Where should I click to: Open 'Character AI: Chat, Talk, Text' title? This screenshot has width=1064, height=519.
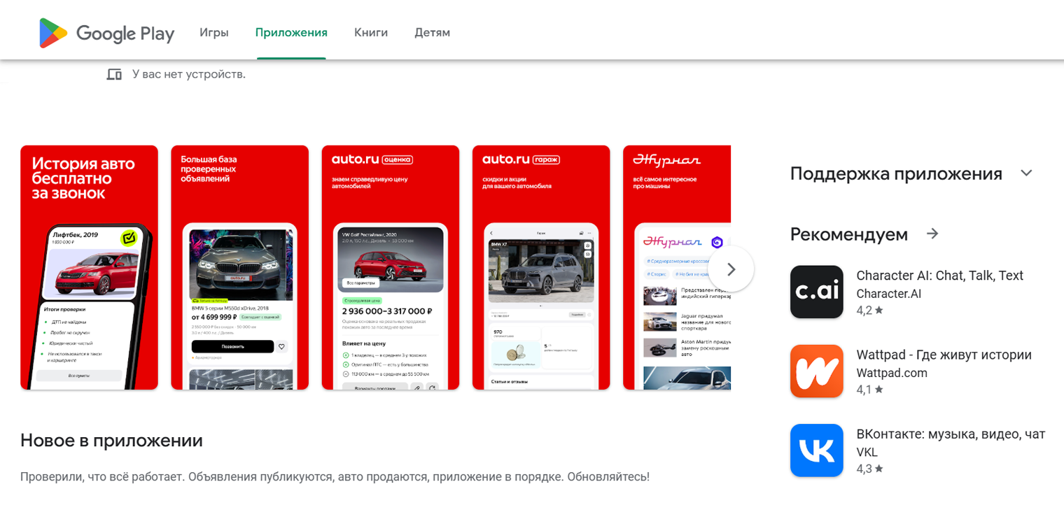coord(940,276)
